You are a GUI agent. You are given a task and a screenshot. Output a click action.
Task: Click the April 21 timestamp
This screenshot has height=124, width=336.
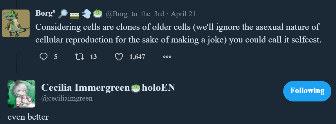tap(183, 14)
